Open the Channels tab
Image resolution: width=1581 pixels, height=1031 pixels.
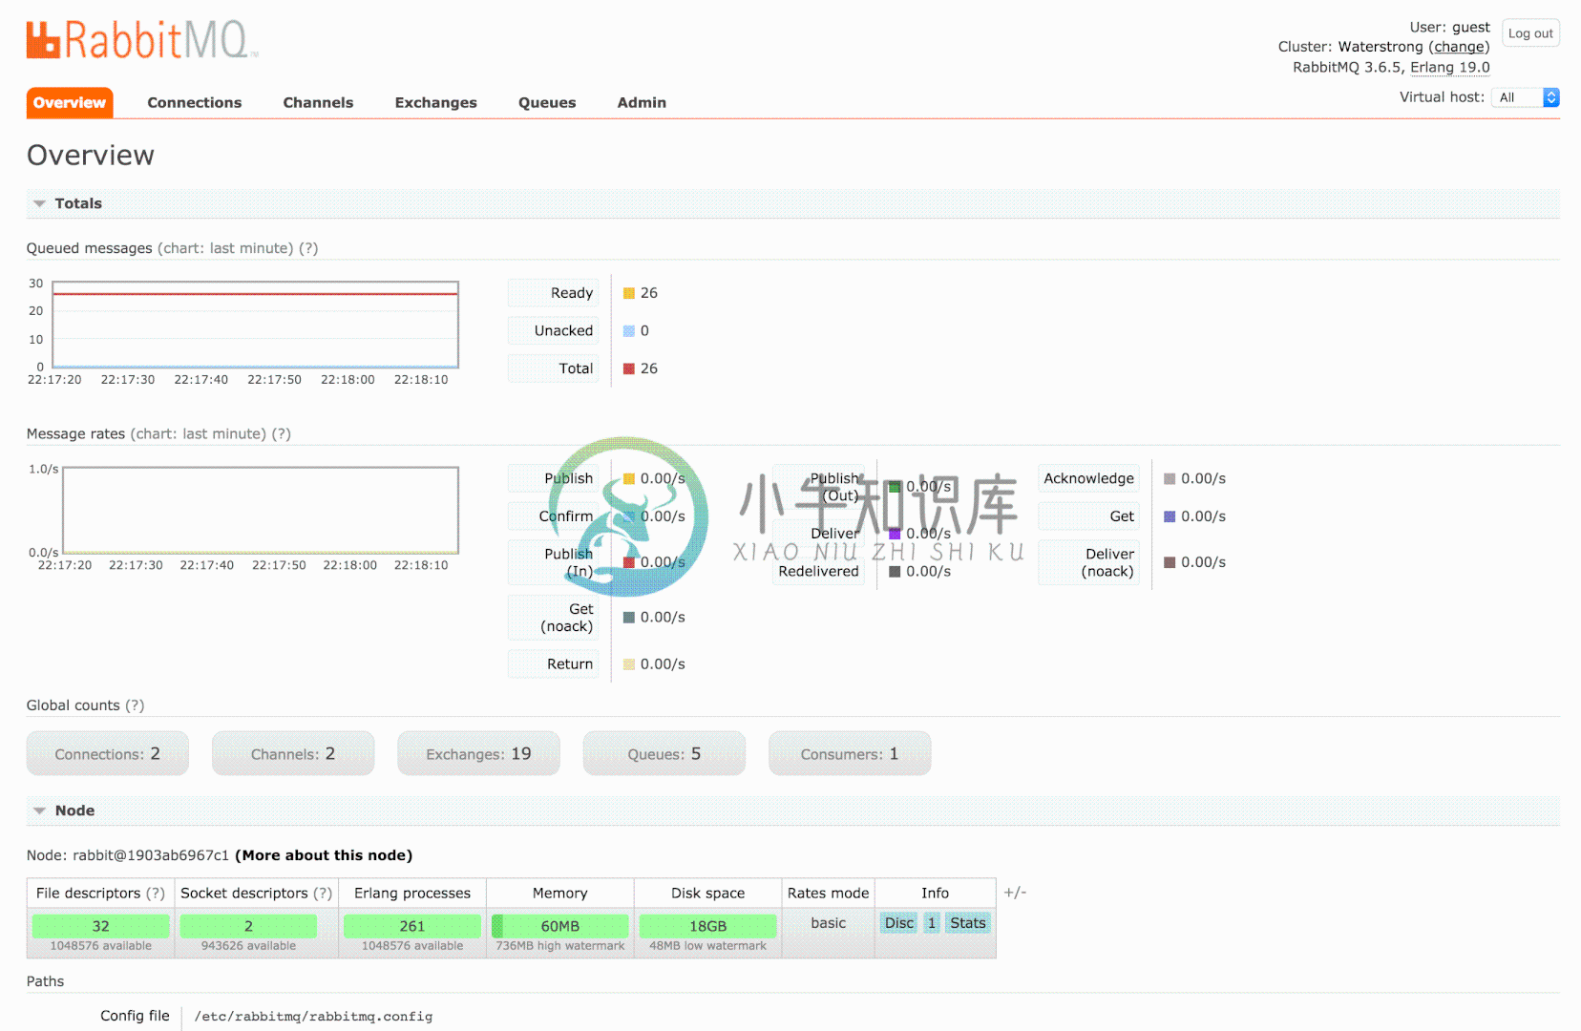[318, 103]
